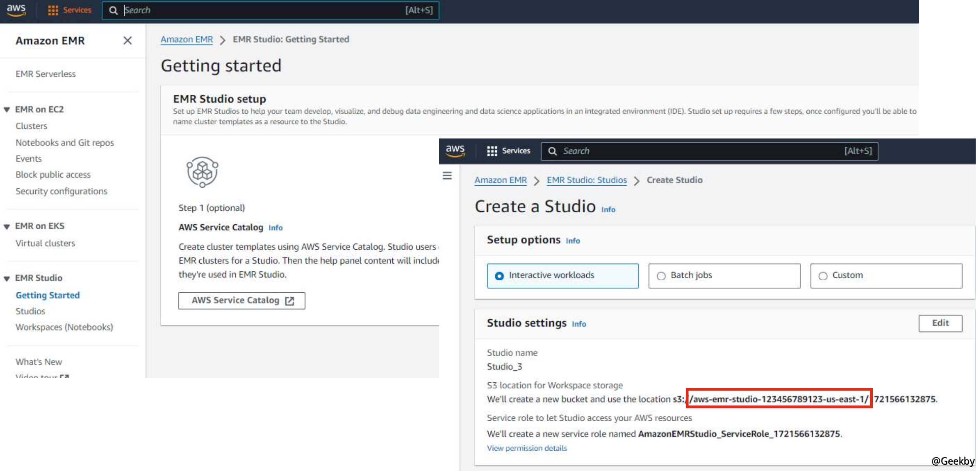Open the orange Services grid icon
The width and height of the screenshot is (979, 471).
point(53,10)
